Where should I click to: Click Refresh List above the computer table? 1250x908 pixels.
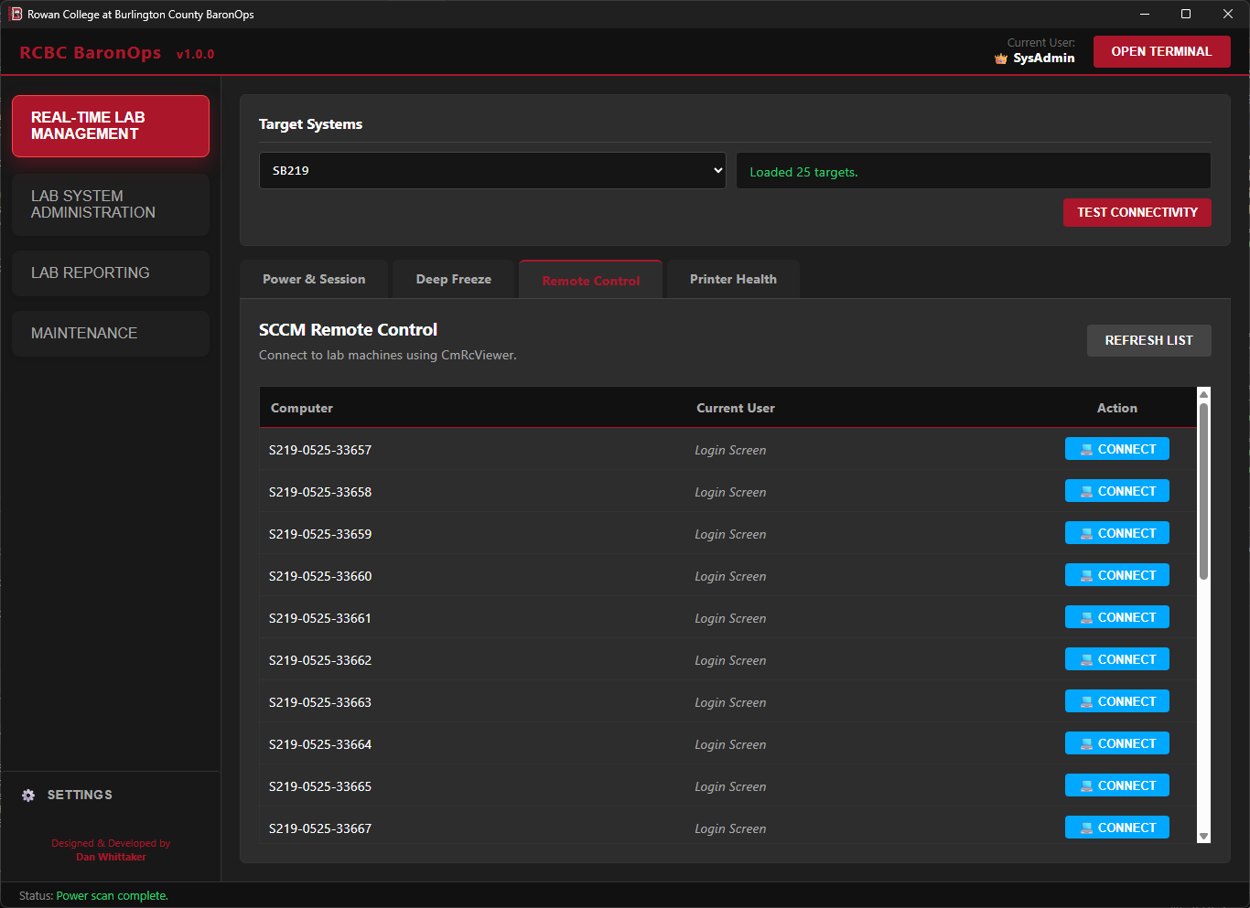(x=1148, y=340)
